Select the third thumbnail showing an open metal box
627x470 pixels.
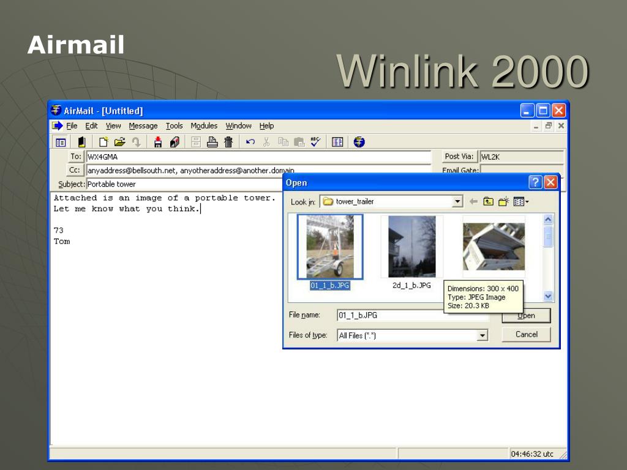tap(494, 247)
